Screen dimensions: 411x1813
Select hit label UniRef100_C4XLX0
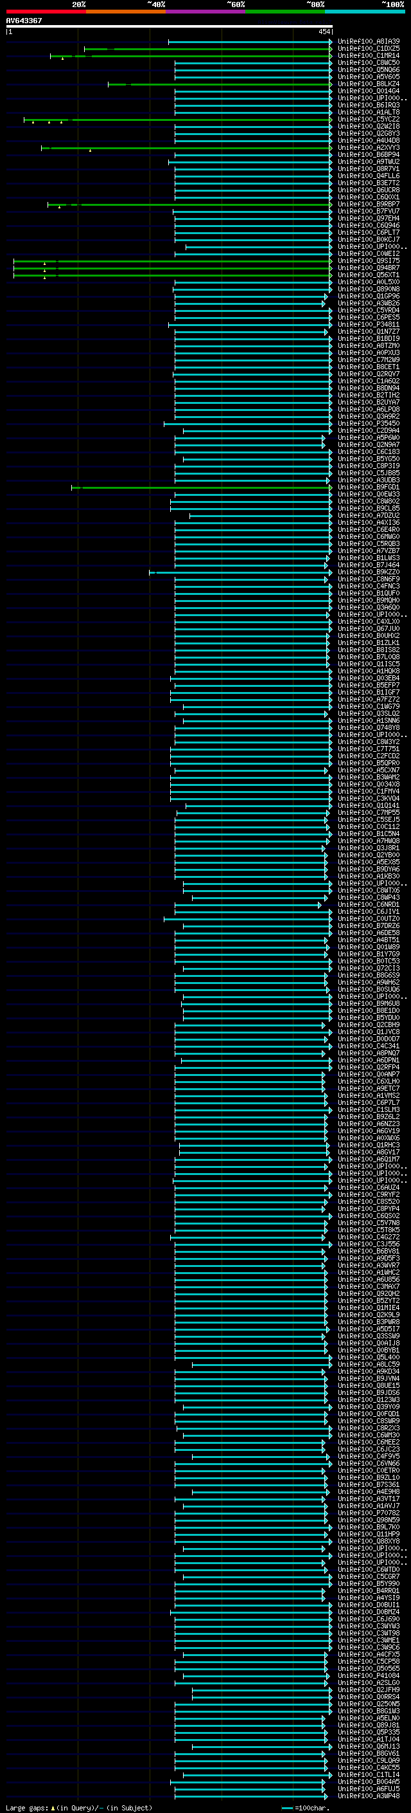pos(369,621)
